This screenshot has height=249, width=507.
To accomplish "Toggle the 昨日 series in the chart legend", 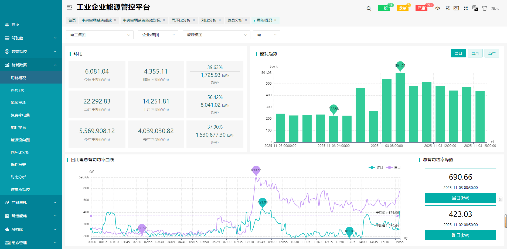I will 376,167.
